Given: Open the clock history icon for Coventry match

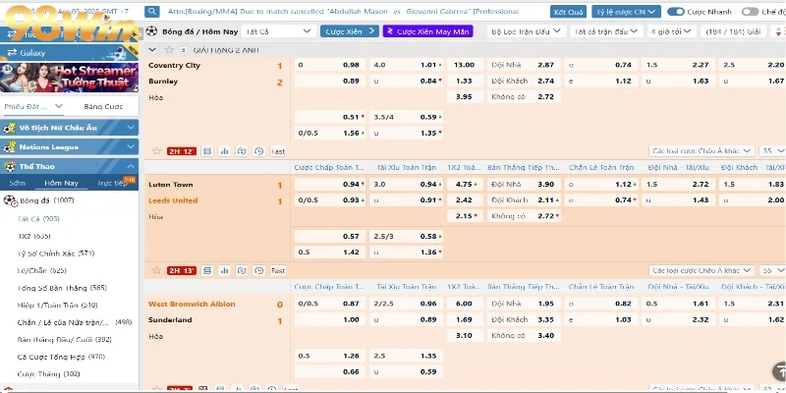Looking at the screenshot, I should (x=258, y=151).
